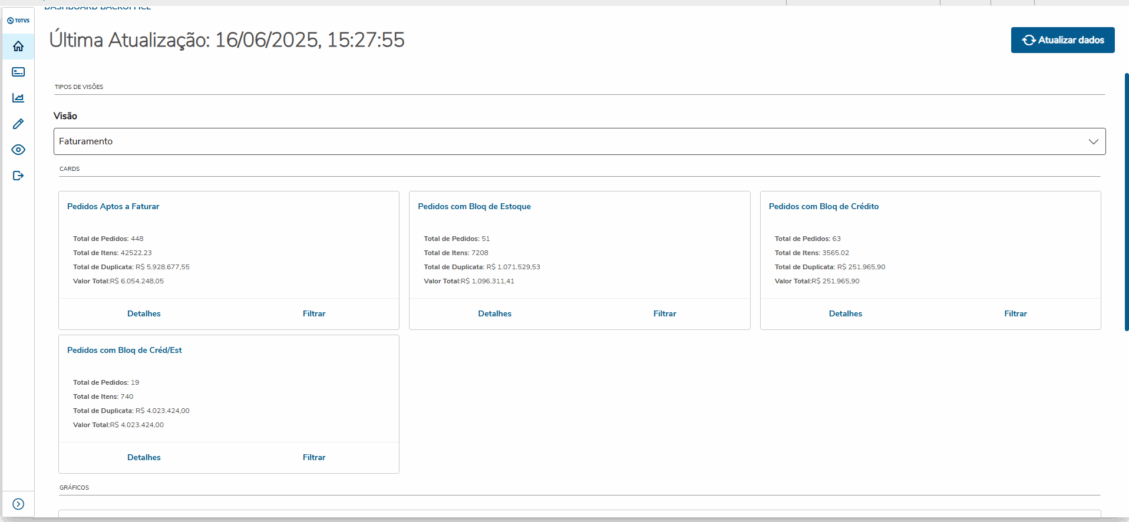1129x522 pixels.
Task: Open Detalhes for Pedidos com Bloq de Créd/Est
Action: 144,457
